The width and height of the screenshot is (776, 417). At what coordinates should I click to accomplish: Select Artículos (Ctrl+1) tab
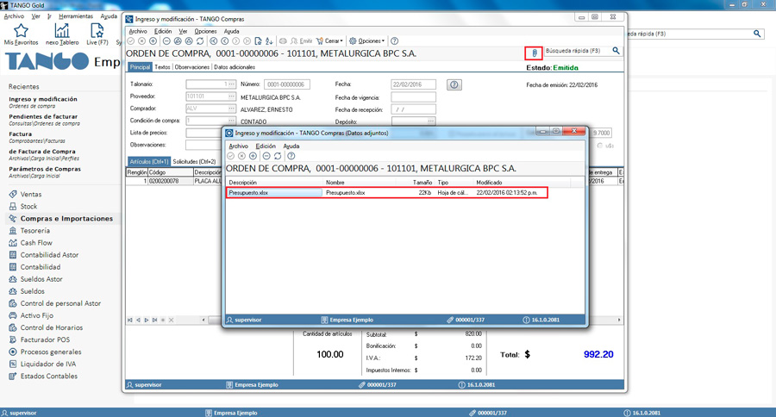(x=149, y=162)
